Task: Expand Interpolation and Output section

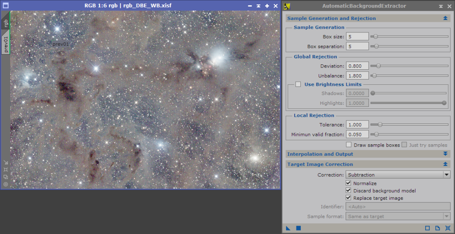Action: [445, 154]
